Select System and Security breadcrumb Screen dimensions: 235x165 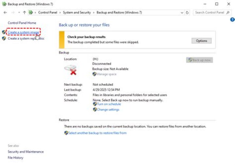tap(77, 13)
